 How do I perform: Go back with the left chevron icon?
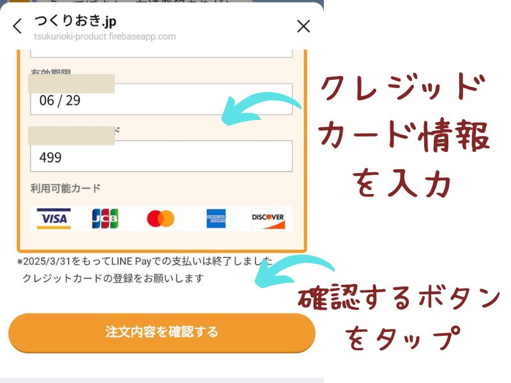click(x=18, y=26)
